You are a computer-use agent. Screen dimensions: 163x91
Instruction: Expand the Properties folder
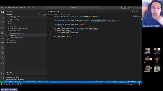click(x=12, y=26)
